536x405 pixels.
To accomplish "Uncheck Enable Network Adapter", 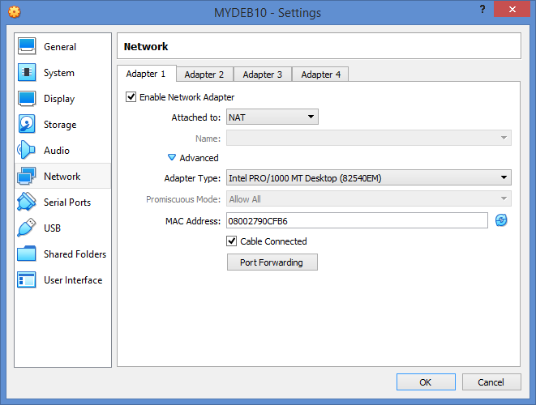I will [x=131, y=97].
